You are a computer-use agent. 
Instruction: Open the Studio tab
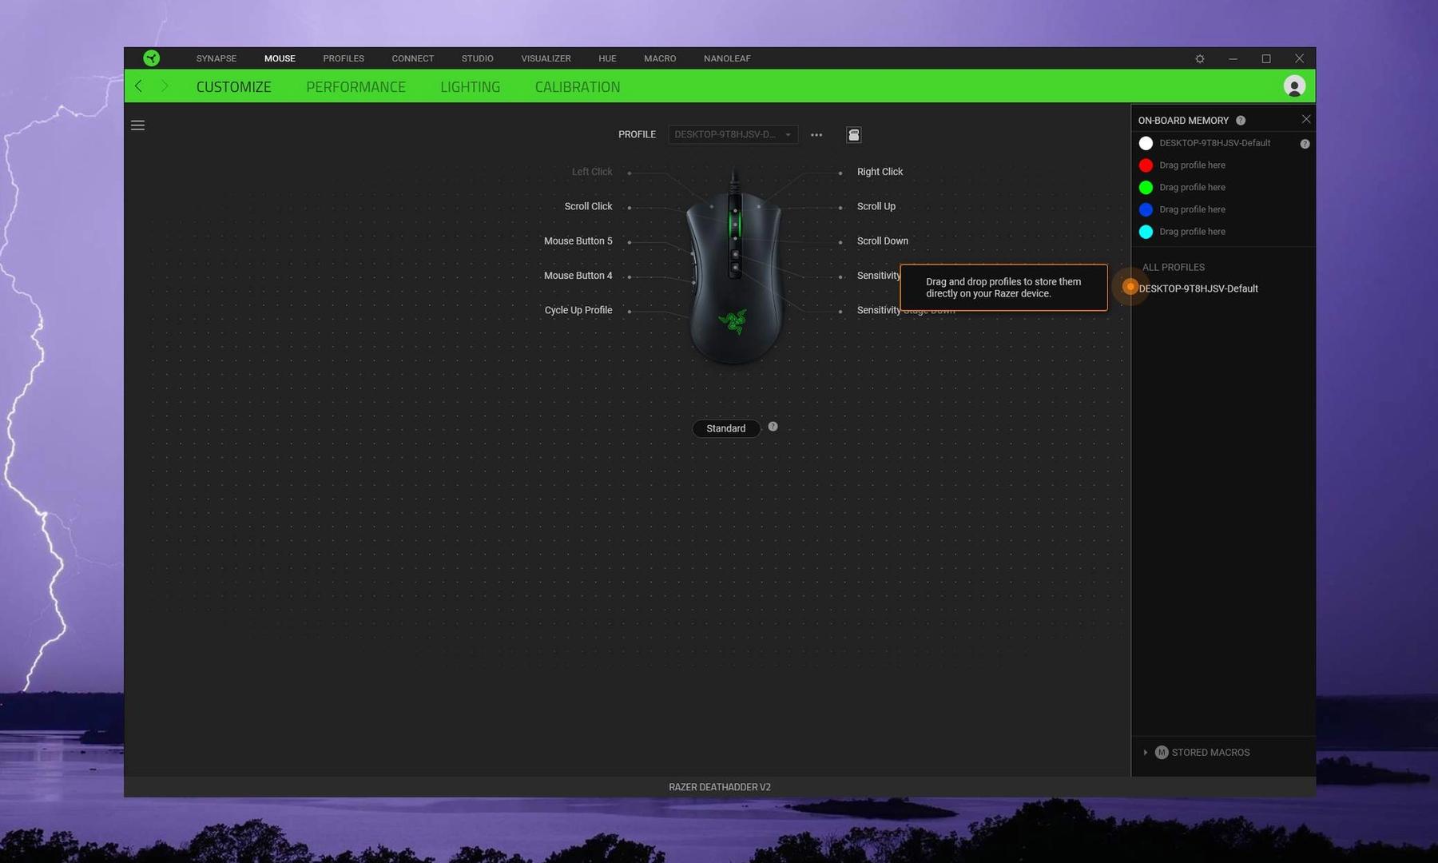[477, 58]
